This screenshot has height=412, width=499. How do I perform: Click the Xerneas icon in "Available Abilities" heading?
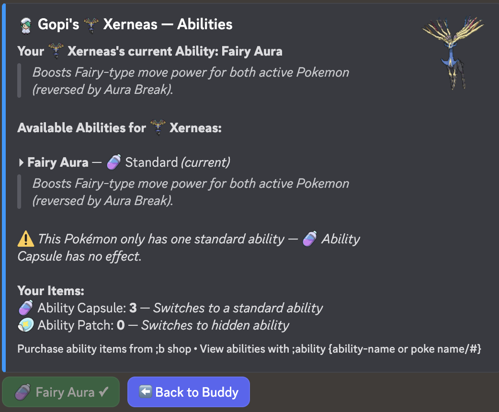(x=158, y=128)
